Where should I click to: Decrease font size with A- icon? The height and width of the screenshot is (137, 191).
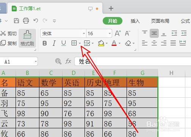point(128,33)
